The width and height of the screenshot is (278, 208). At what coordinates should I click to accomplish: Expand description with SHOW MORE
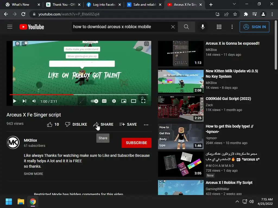coord(33,174)
